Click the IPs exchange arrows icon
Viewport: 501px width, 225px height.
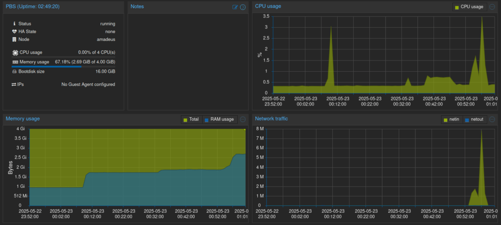click(14, 84)
